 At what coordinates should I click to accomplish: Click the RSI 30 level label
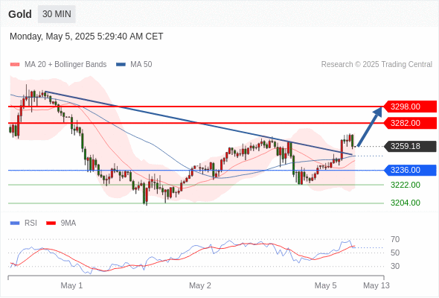[x=395, y=266]
